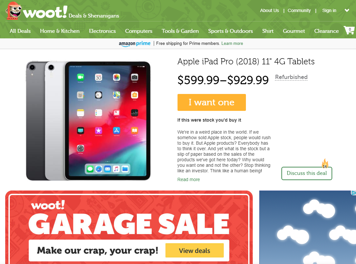Click the woot! wordmark in header
Image resolution: width=356 pixels, height=264 pixels.
point(45,12)
